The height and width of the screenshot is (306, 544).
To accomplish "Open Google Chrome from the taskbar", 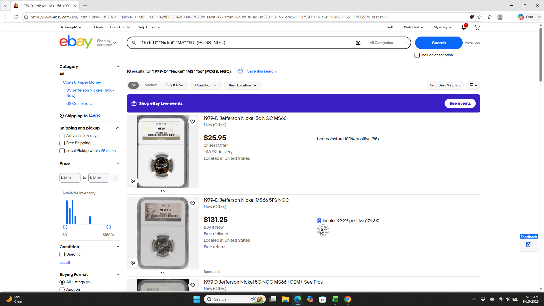I will click(348, 299).
